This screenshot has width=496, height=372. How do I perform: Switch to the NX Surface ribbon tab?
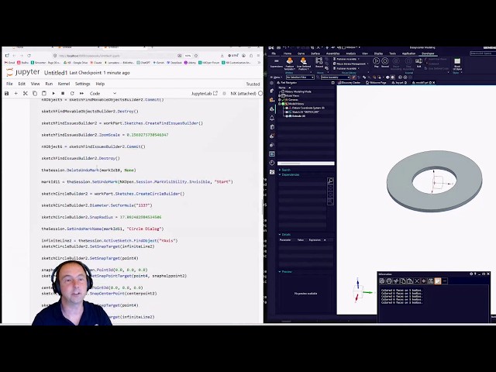click(x=315, y=53)
